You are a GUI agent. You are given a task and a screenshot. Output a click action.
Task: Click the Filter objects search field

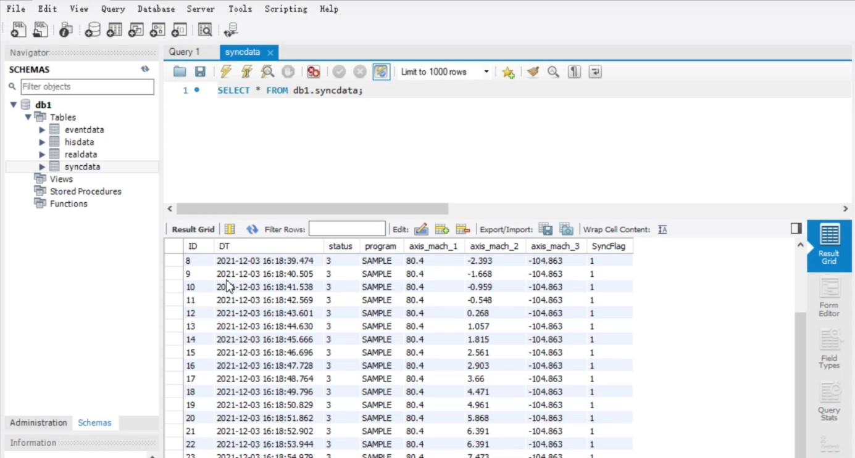click(87, 87)
